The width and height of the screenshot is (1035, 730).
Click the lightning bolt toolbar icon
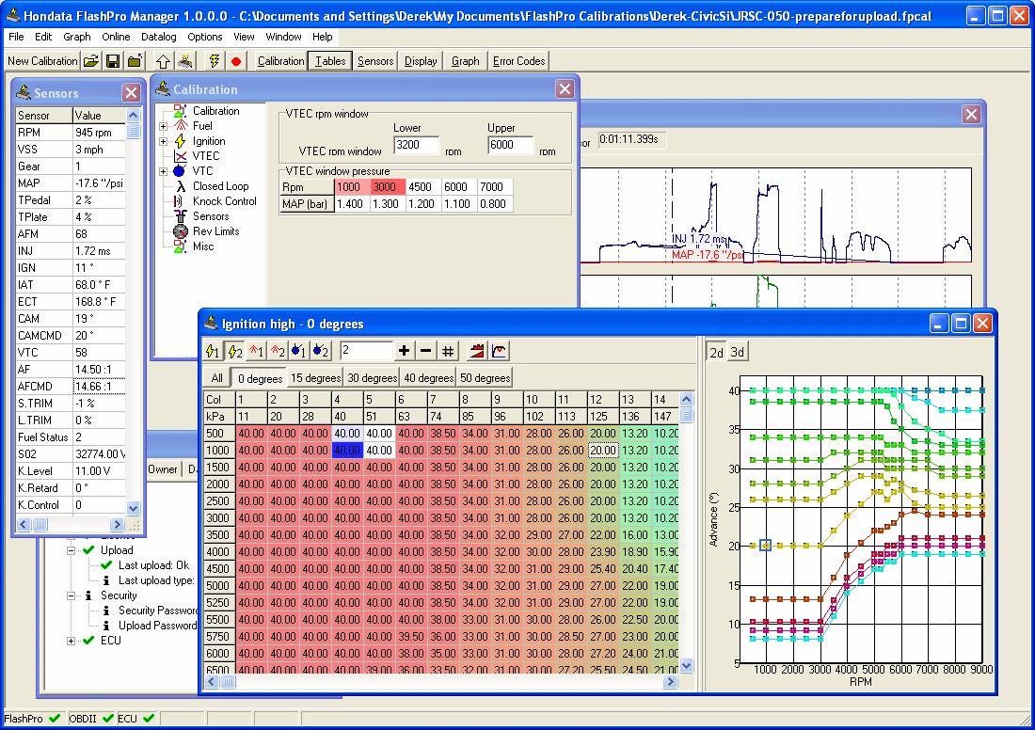click(x=215, y=61)
